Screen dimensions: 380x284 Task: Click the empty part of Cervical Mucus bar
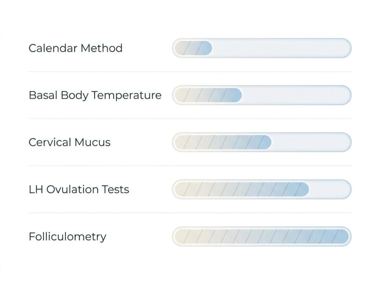[x=310, y=142]
